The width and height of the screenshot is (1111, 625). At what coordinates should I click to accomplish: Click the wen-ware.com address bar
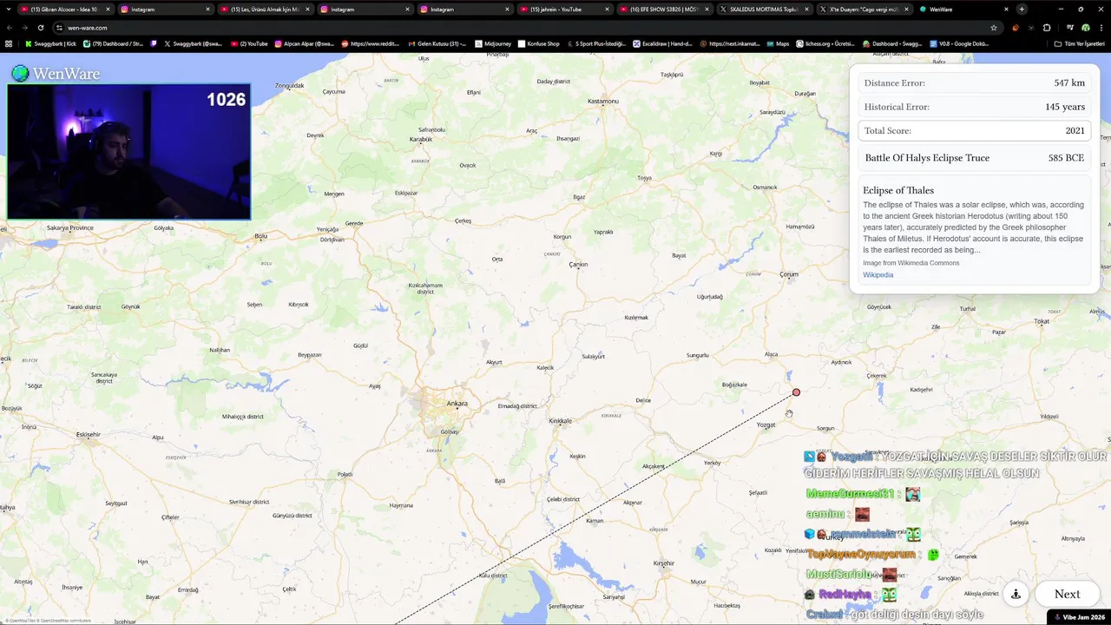pyautogui.click(x=521, y=28)
